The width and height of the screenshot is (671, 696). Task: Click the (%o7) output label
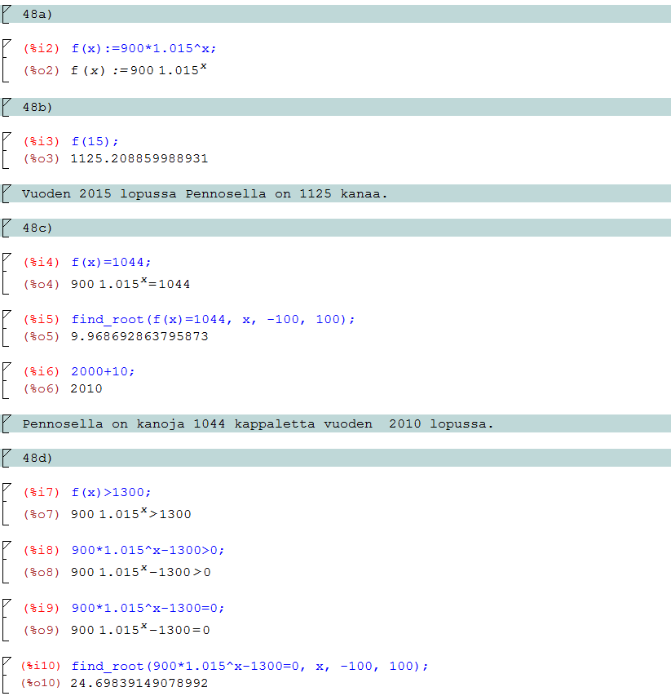click(42, 515)
